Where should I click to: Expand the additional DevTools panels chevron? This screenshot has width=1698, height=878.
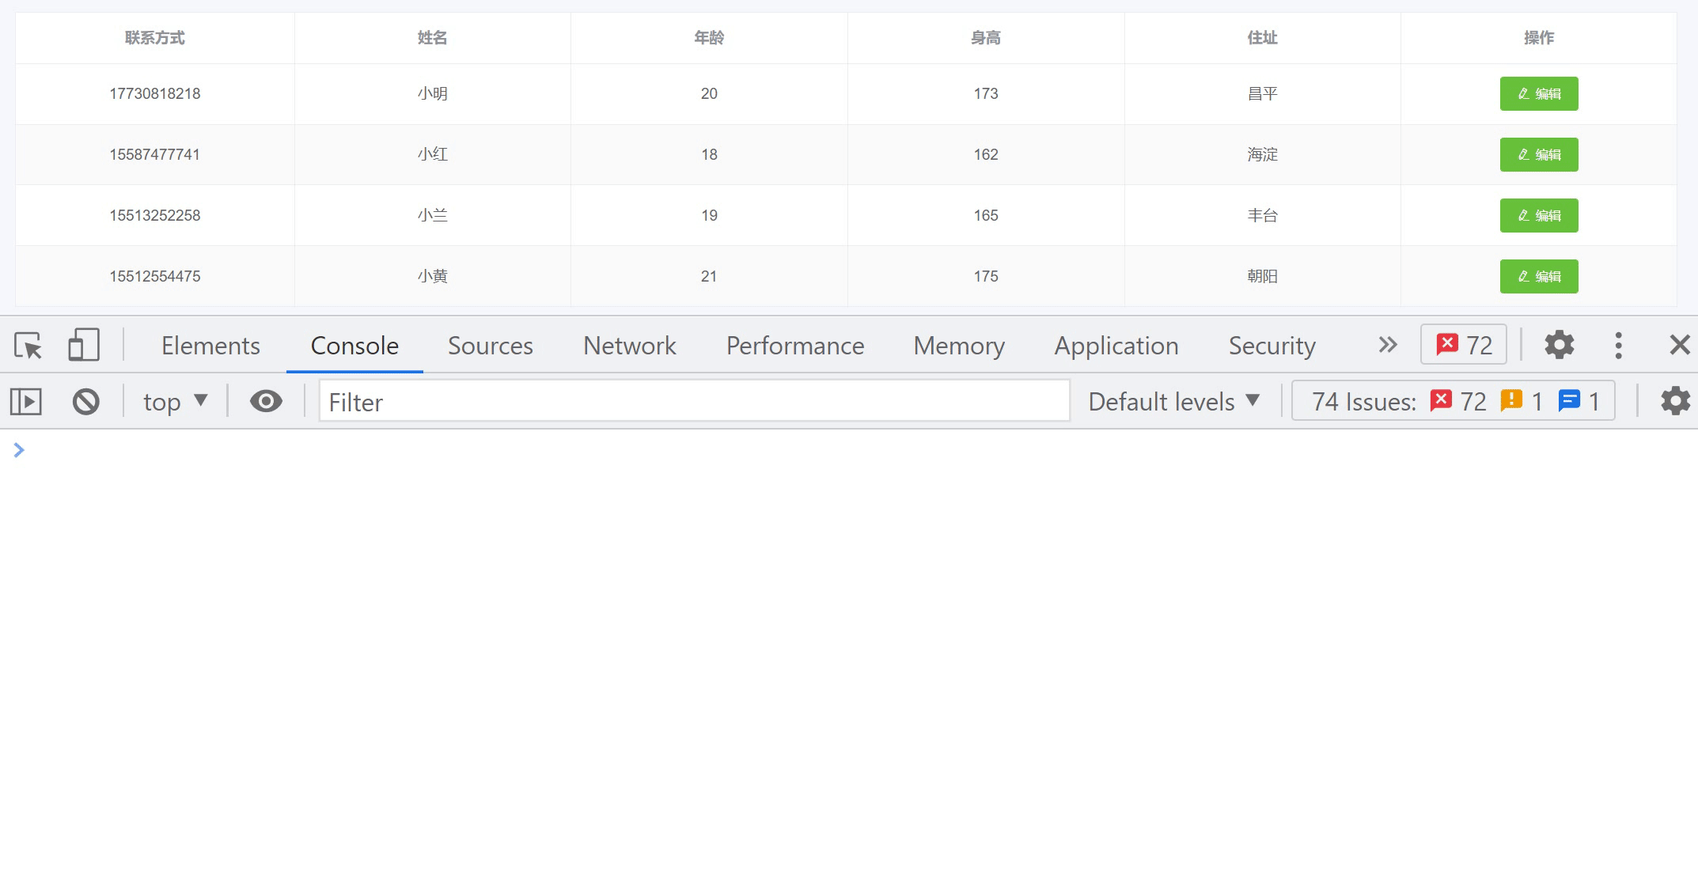[1385, 345]
